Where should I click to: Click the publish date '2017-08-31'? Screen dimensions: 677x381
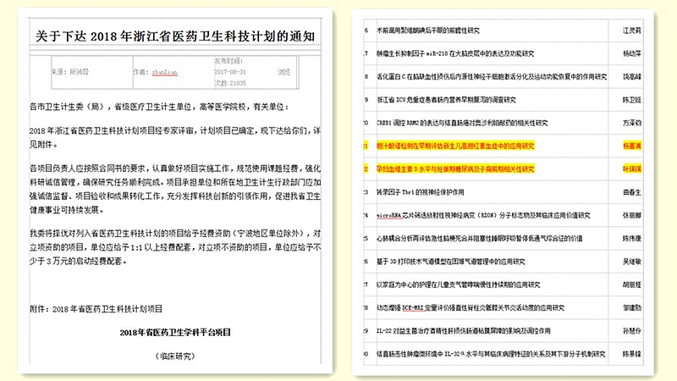click(229, 72)
